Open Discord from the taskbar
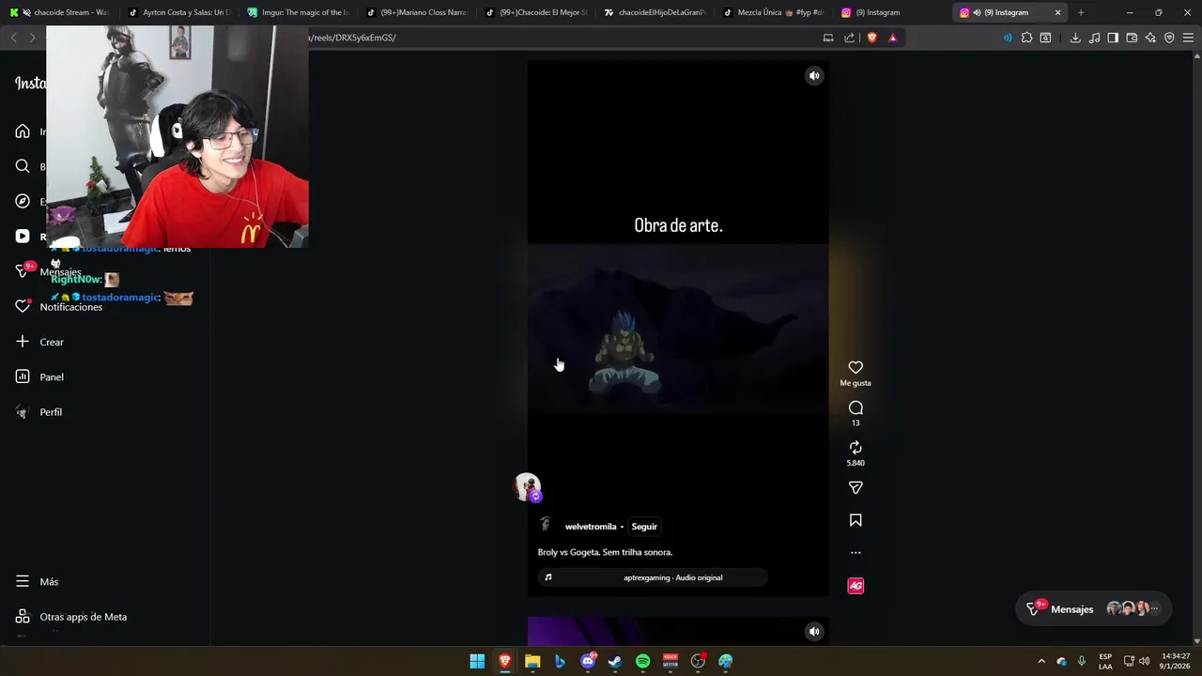This screenshot has height=676, width=1202. pyautogui.click(x=588, y=661)
